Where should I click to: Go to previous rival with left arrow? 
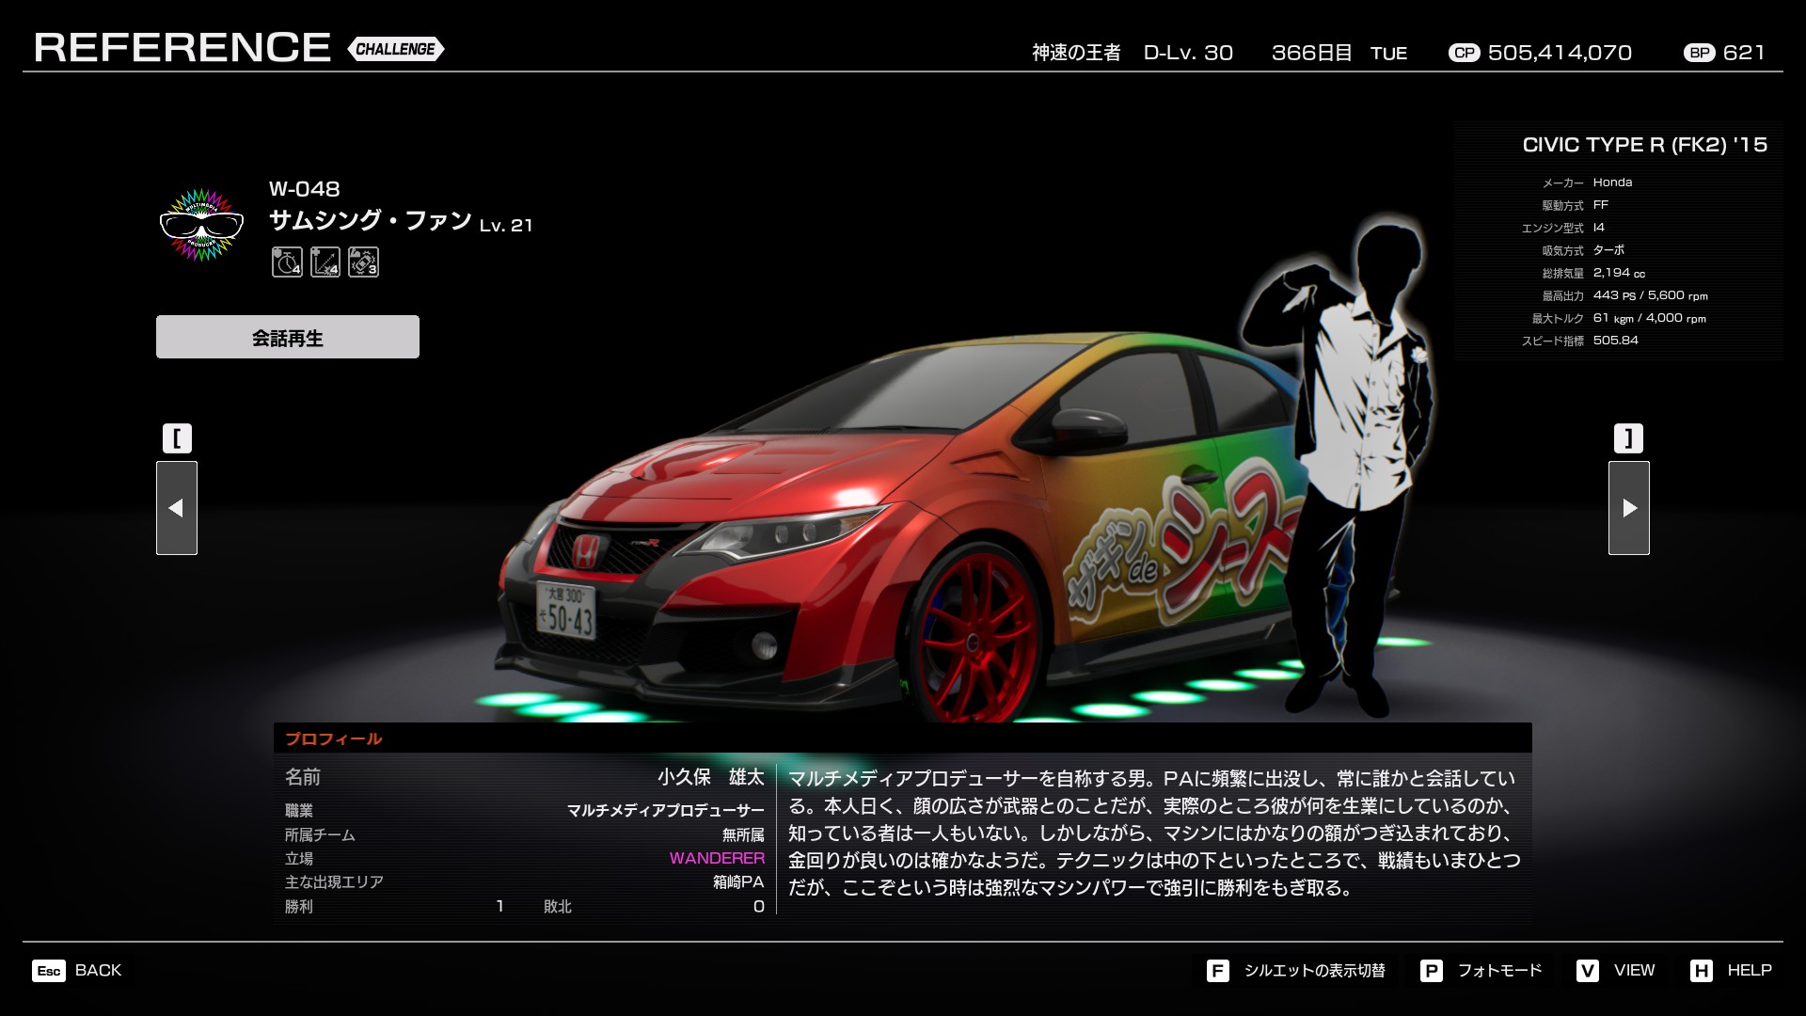click(177, 508)
